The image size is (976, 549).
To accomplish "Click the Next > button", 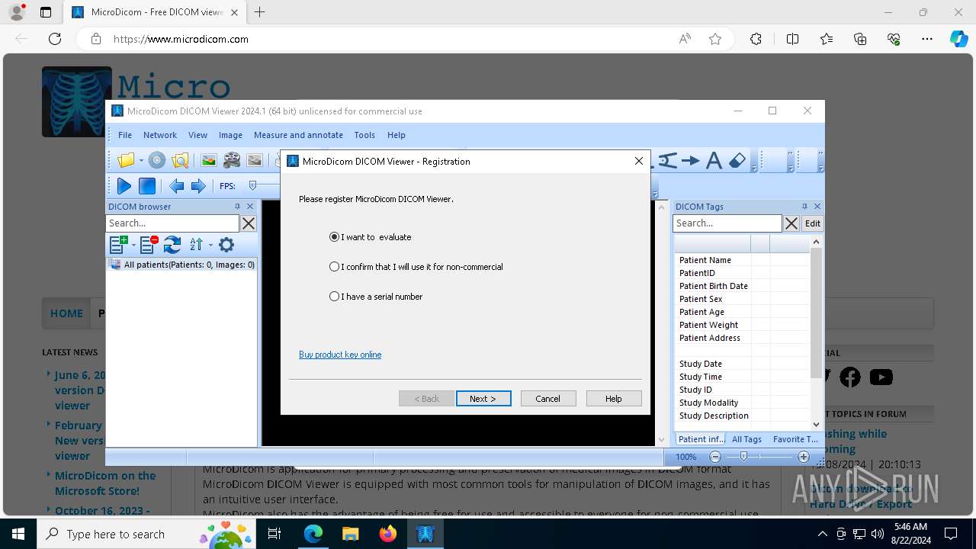I will point(483,399).
